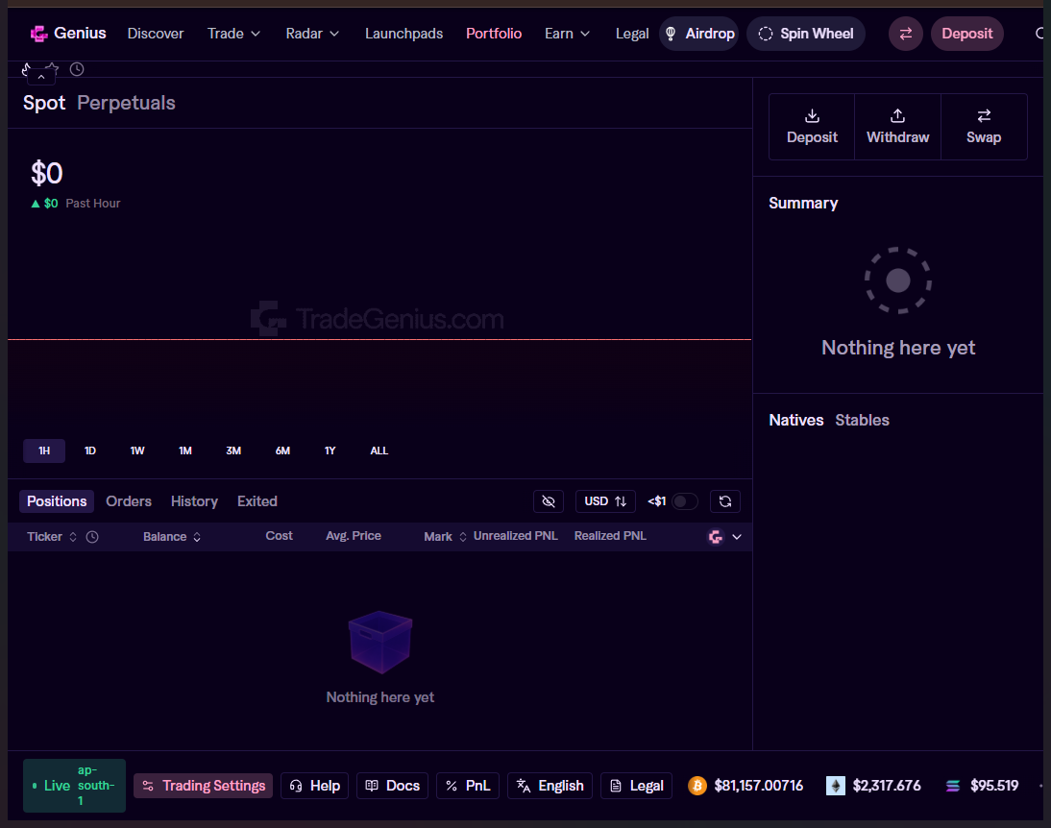Go to Launchpads
The width and height of the screenshot is (1051, 828).
403,34
